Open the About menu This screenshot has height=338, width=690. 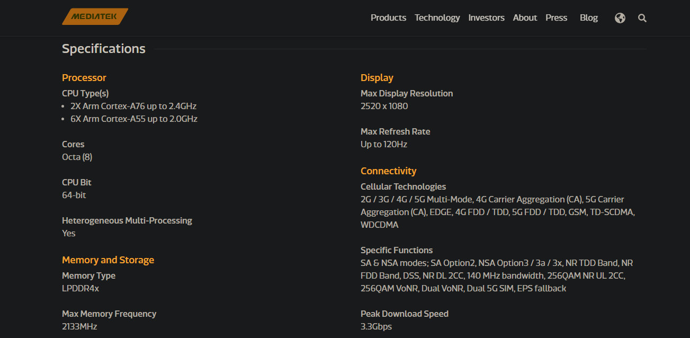point(525,17)
